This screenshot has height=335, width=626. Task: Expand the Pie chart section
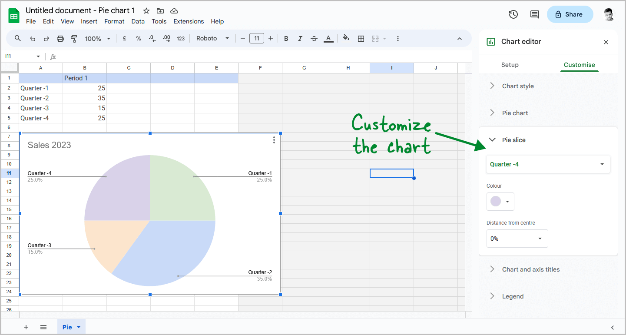[x=548, y=113]
